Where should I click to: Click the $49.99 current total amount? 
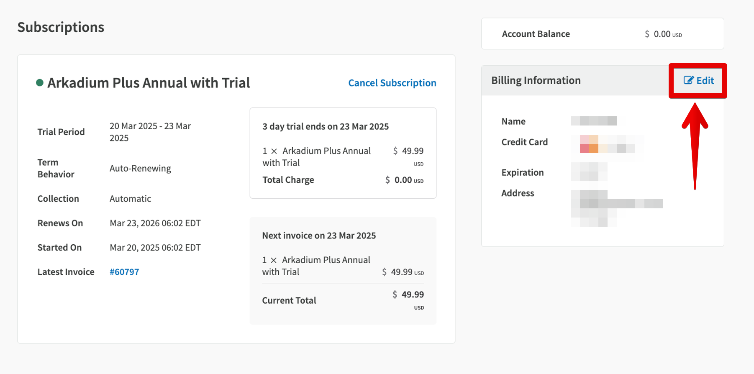point(408,295)
